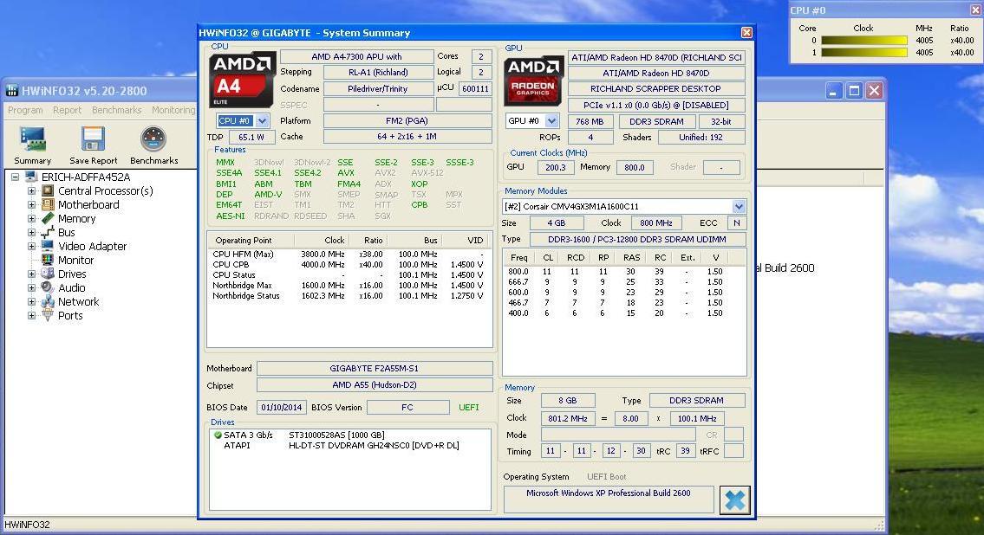The height and width of the screenshot is (535, 984).
Task: Click the Chipset field AMD A55 (Hudson-D2)
Action: (x=375, y=385)
